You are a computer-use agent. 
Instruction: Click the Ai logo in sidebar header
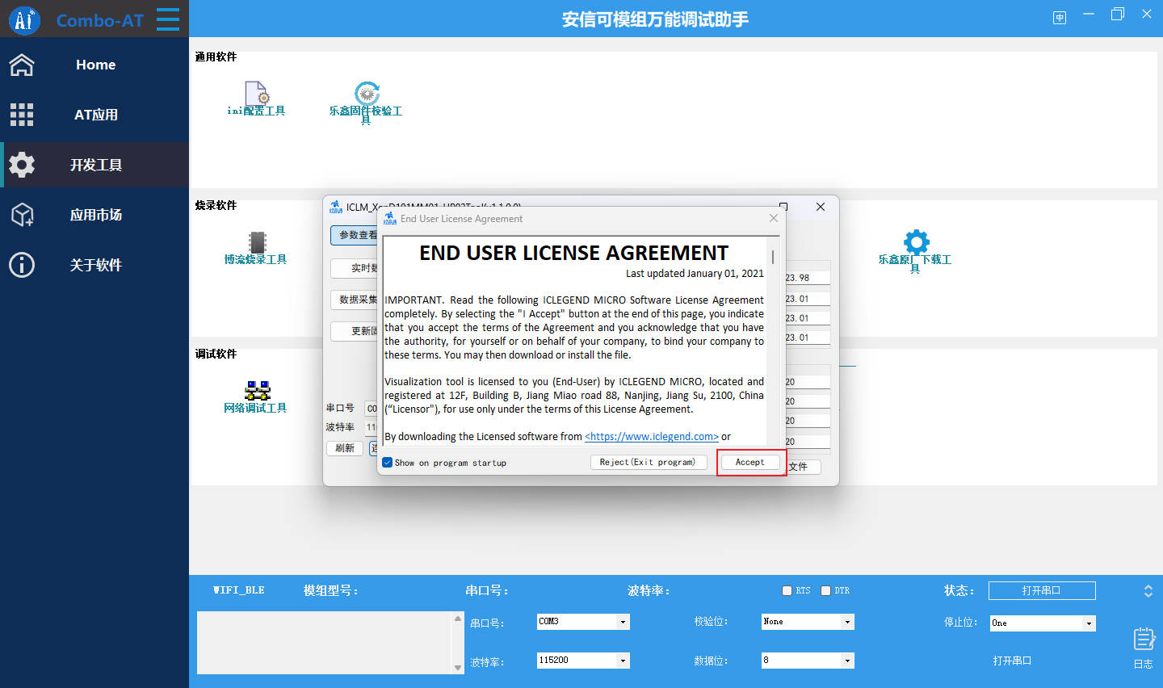pos(24,19)
